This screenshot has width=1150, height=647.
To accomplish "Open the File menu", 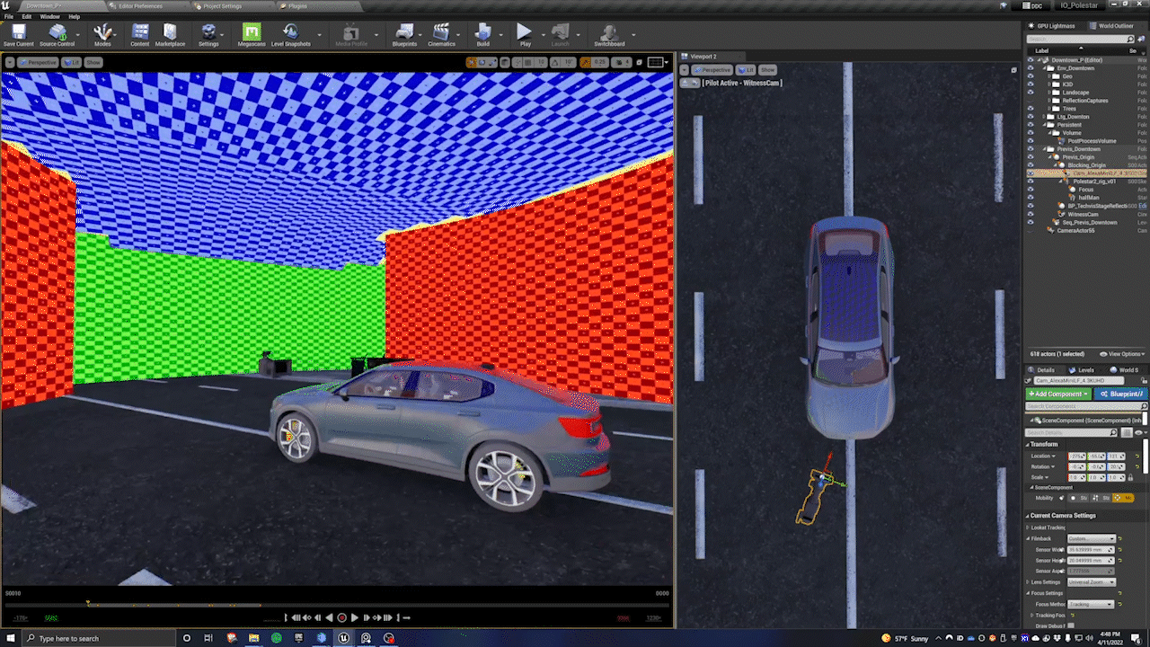I will pos(9,16).
